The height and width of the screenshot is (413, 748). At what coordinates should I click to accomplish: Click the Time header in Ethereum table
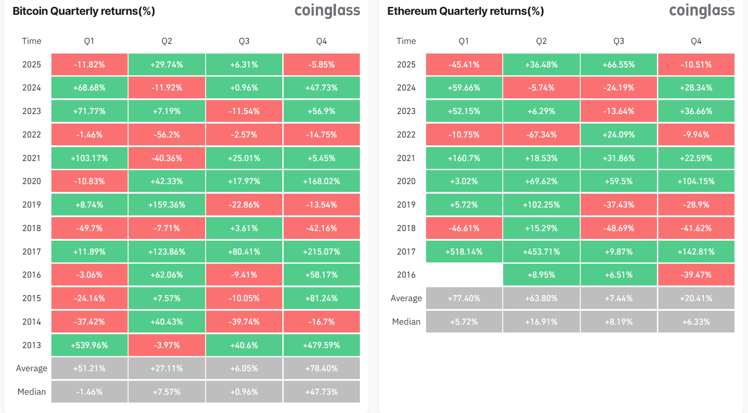point(406,41)
